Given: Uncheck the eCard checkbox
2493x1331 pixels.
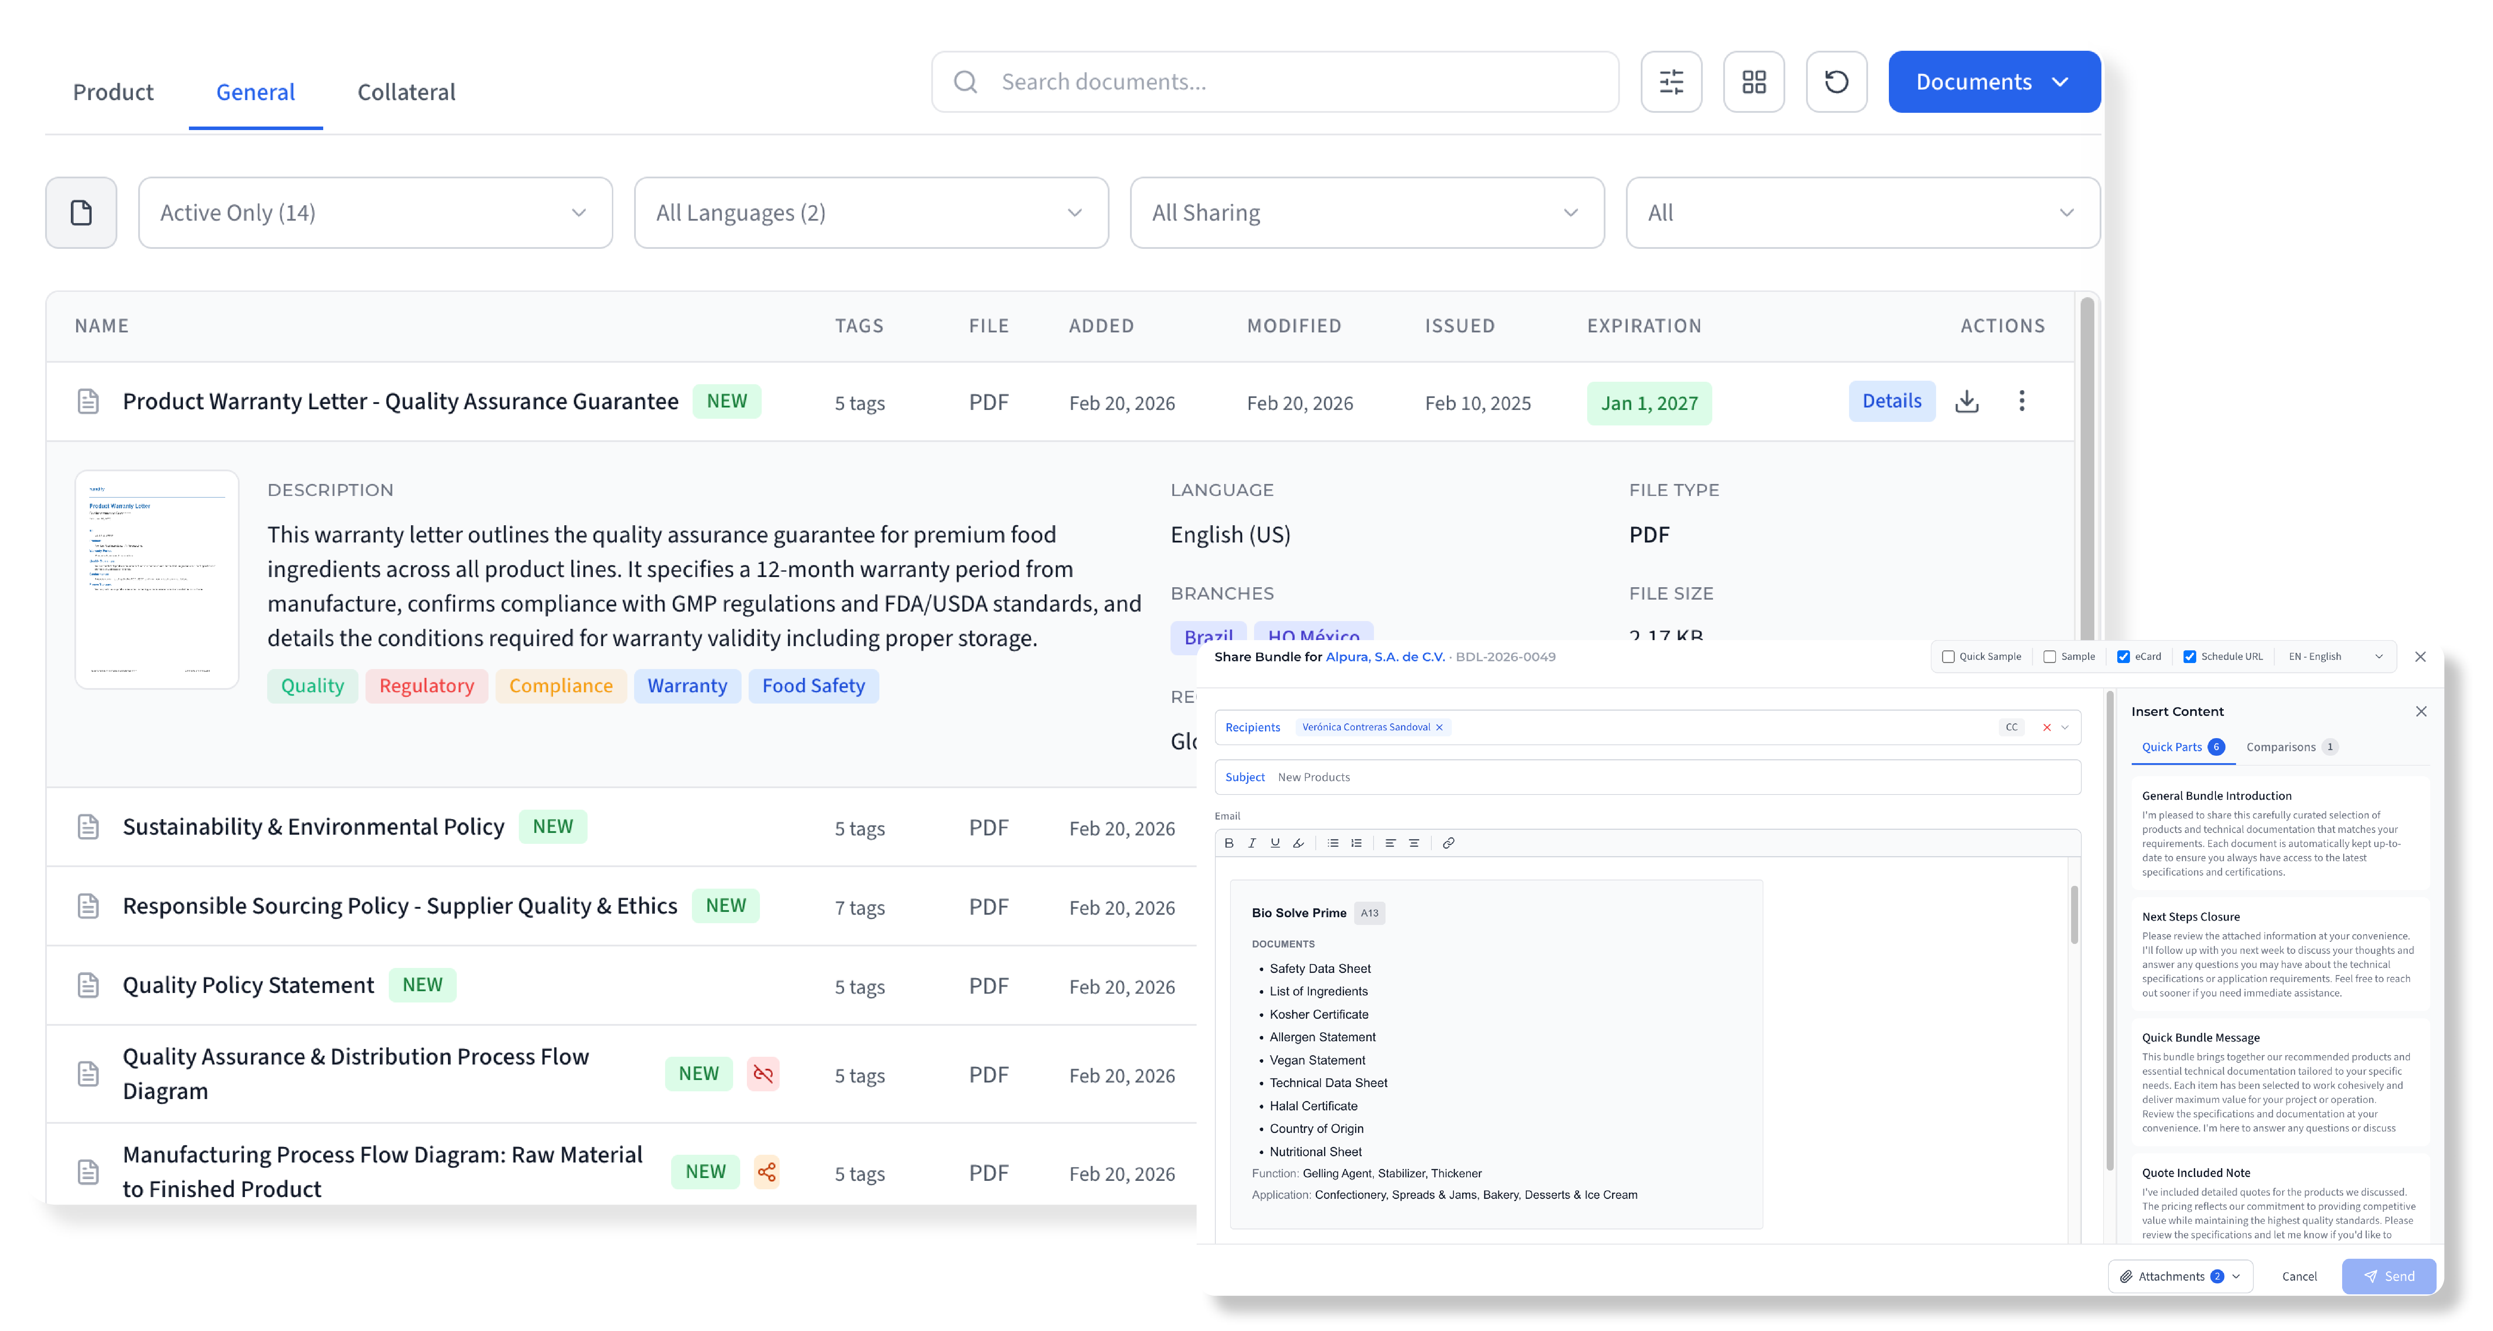Looking at the screenshot, I should 2123,656.
